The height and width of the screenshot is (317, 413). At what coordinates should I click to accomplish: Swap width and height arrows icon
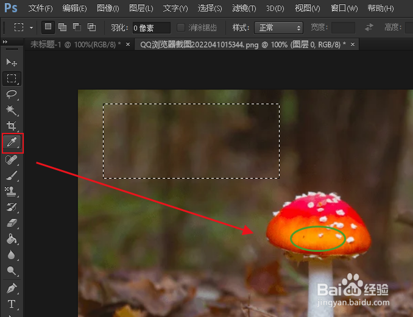coord(369,27)
